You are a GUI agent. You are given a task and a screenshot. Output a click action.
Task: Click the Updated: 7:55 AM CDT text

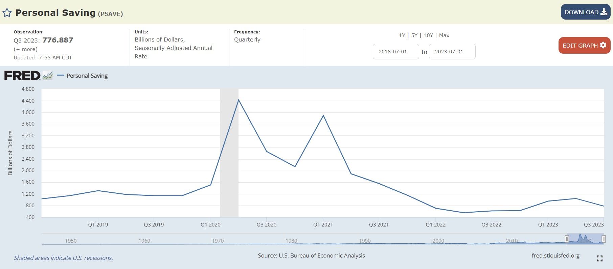(43, 58)
